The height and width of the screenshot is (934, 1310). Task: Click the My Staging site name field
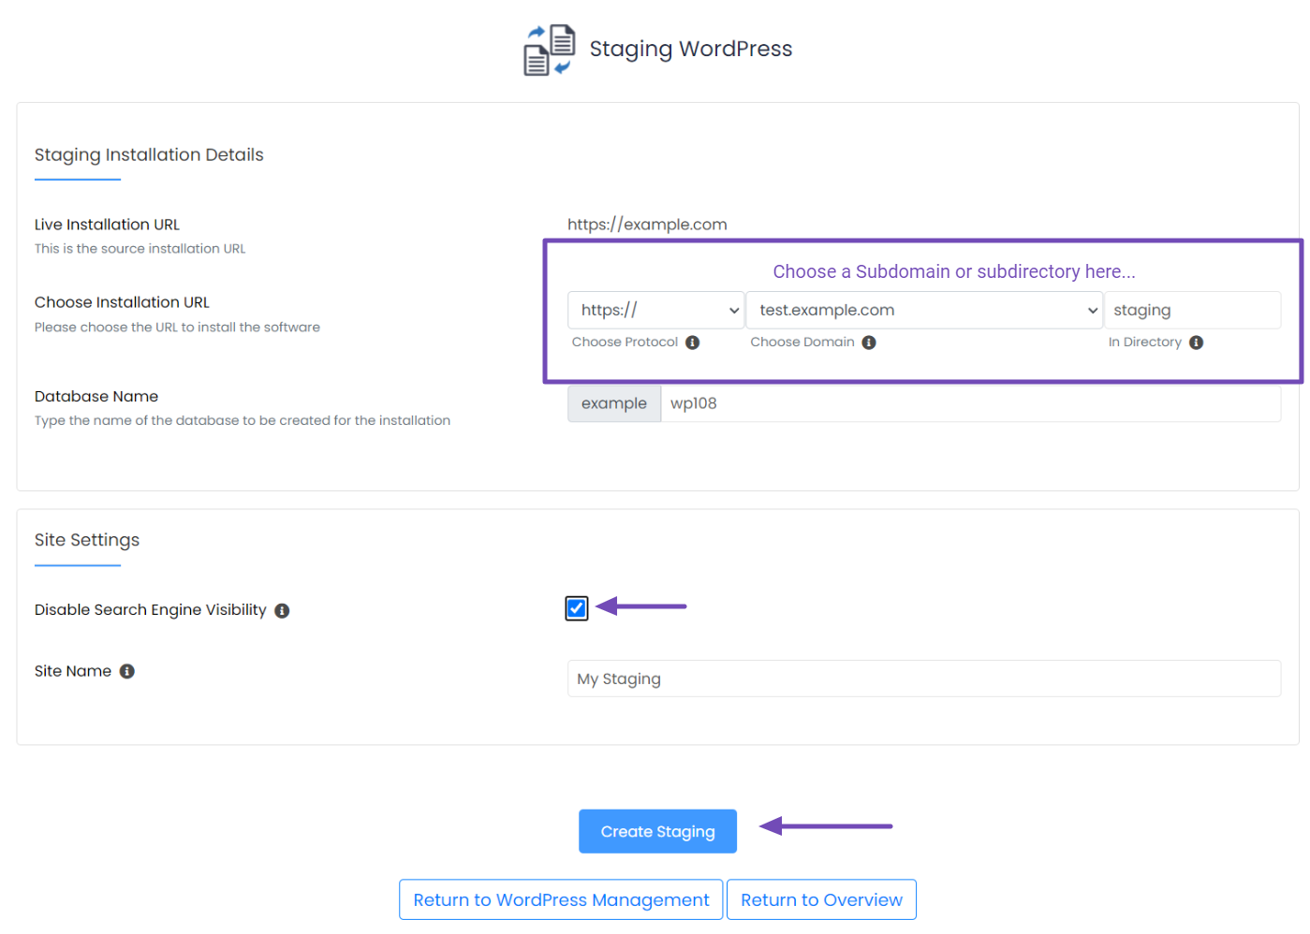(924, 679)
